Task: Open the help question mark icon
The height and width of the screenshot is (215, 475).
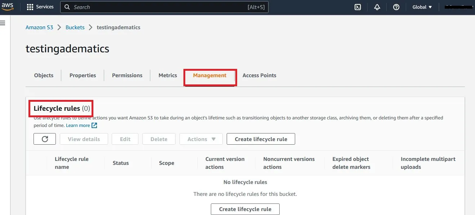Action: [396, 7]
